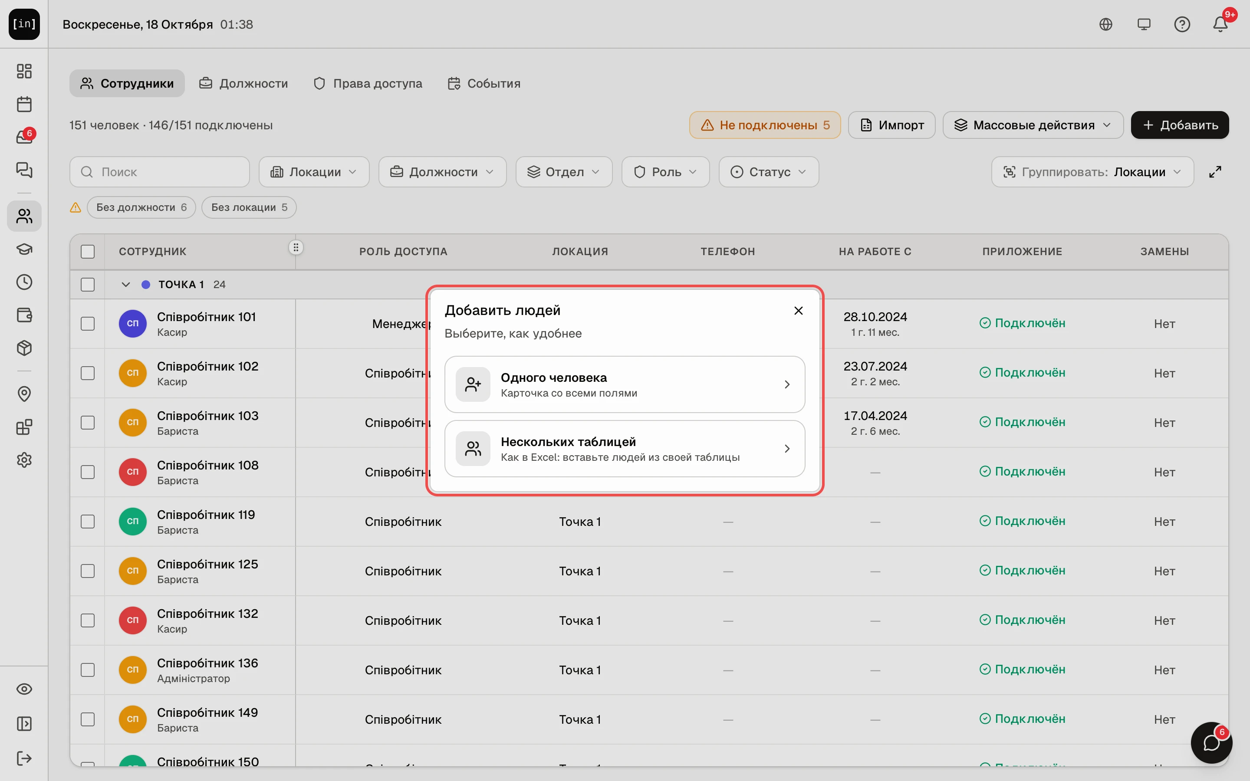Image resolution: width=1250 pixels, height=781 pixels.
Task: Click the expand to fullscreen arrows icon
Action: point(1215,172)
